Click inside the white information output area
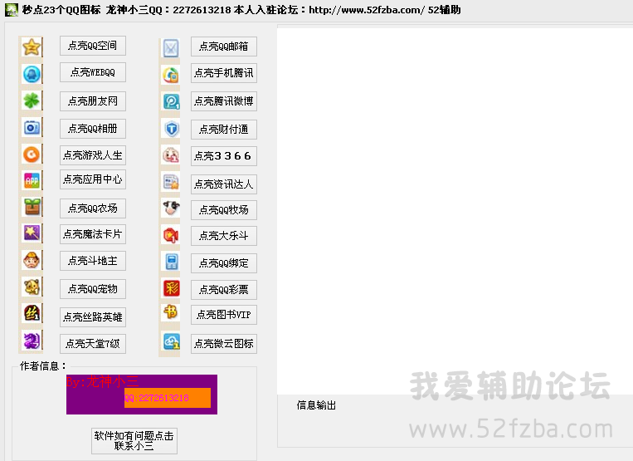The height and width of the screenshot is (461, 633). 454,208
